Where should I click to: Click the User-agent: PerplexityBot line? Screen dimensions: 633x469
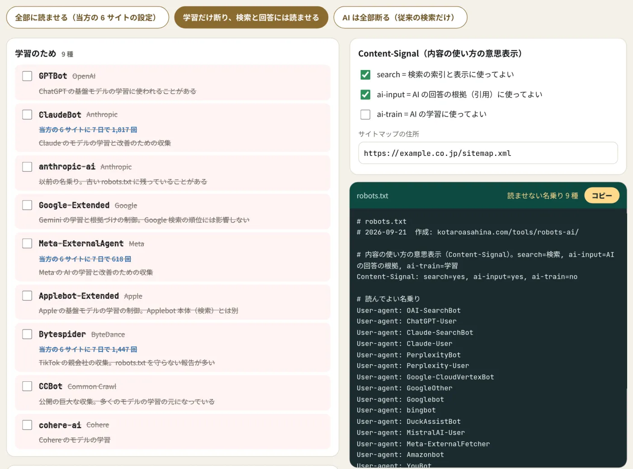(x=409, y=355)
